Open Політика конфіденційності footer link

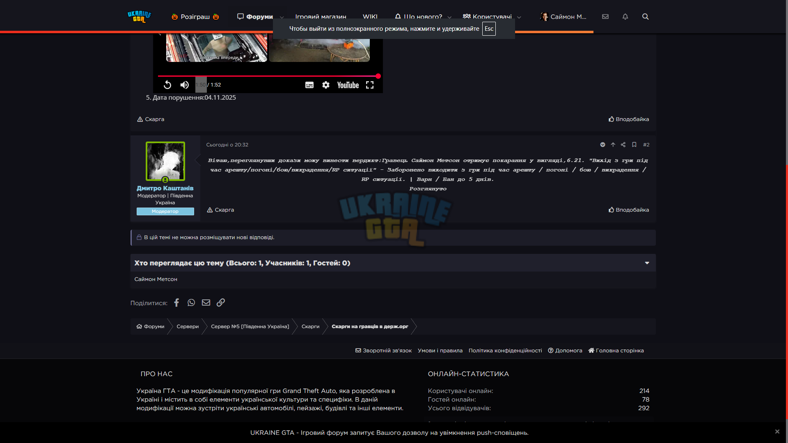505,351
